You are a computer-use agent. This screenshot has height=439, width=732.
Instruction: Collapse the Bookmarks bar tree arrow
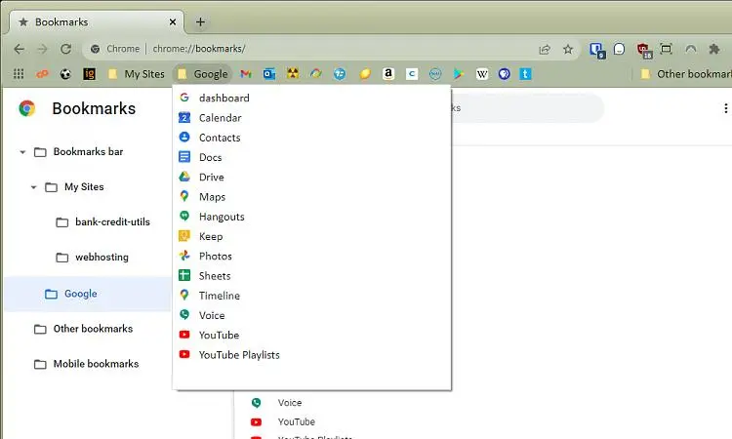point(22,152)
